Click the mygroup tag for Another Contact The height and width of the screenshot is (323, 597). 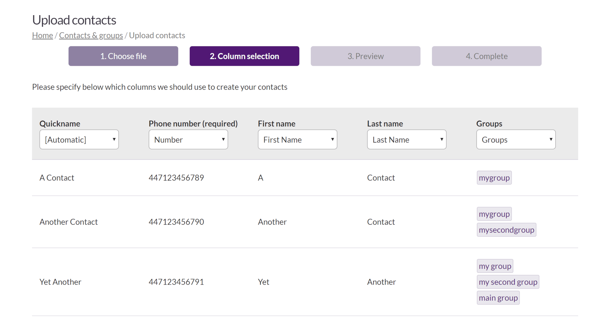(x=494, y=213)
